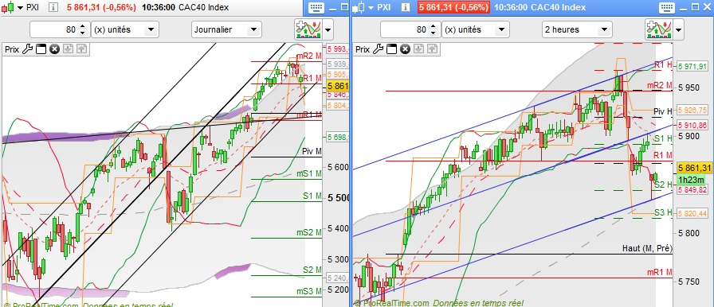Image resolution: width=714 pixels, height=307 pixels.
Task: Click the S3 H support label in 2-hour chart
Action: pyautogui.click(x=664, y=212)
